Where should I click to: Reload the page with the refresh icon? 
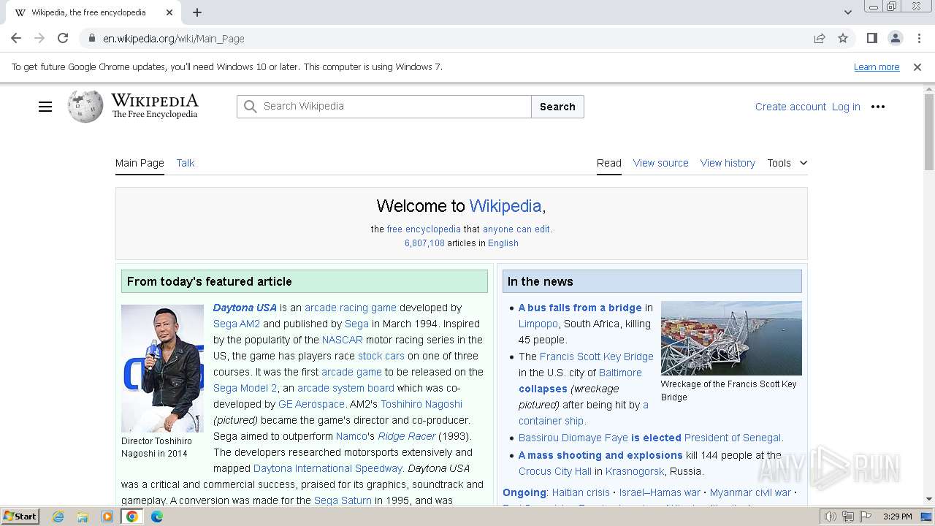coord(63,38)
